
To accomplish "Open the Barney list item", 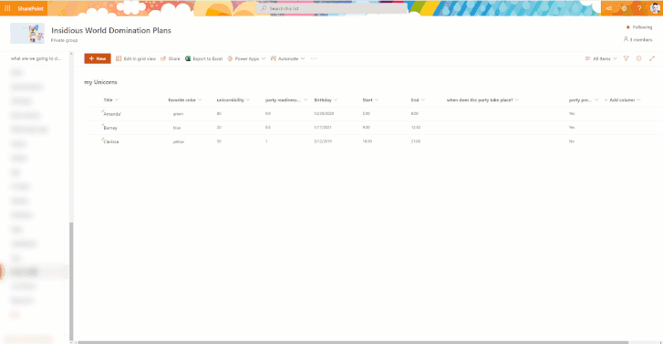I will [110, 128].
